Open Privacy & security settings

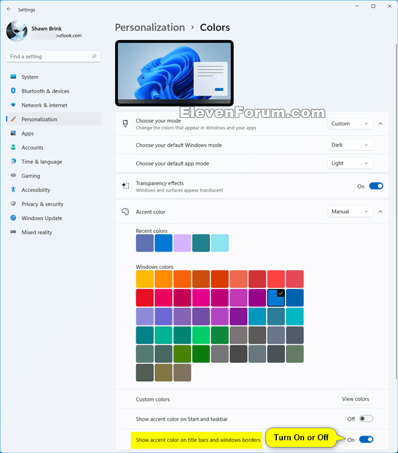click(53, 204)
